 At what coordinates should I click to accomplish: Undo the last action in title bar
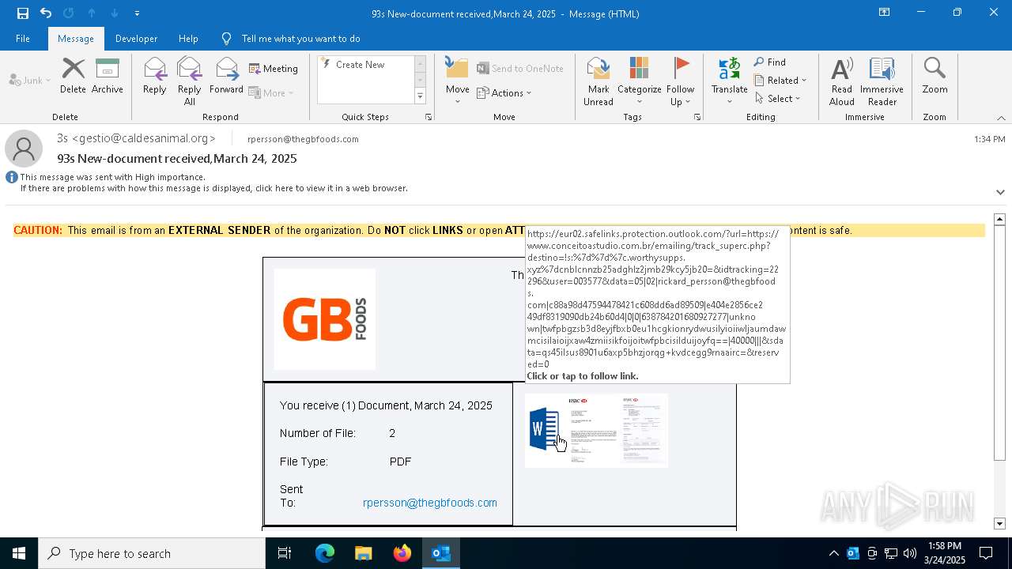point(46,13)
